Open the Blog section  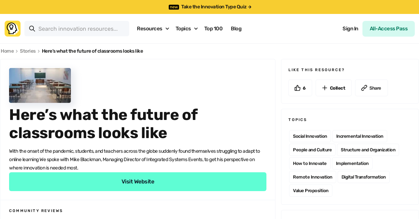pos(236,29)
